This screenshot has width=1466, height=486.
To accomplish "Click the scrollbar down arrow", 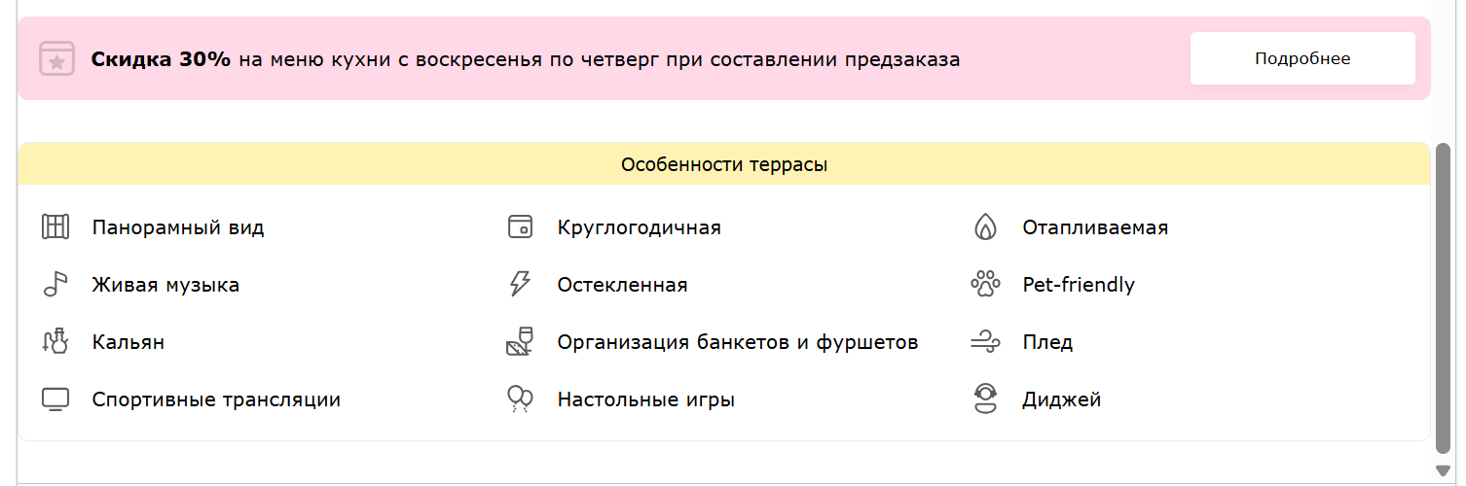I will (x=1444, y=470).
